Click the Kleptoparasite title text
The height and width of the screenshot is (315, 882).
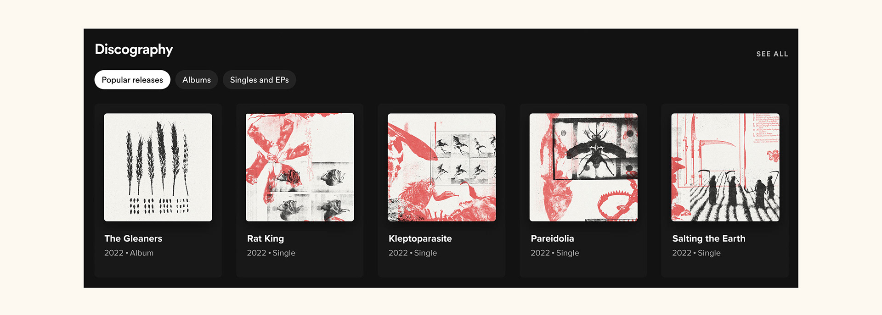click(420, 239)
